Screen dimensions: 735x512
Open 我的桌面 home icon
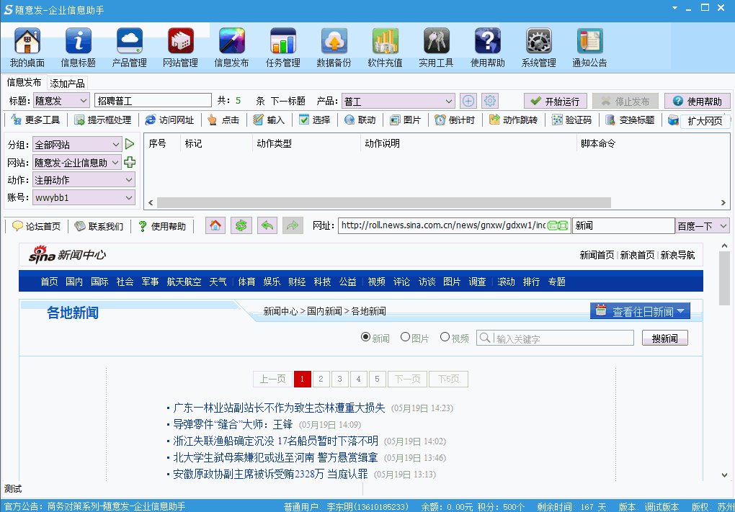coord(27,41)
